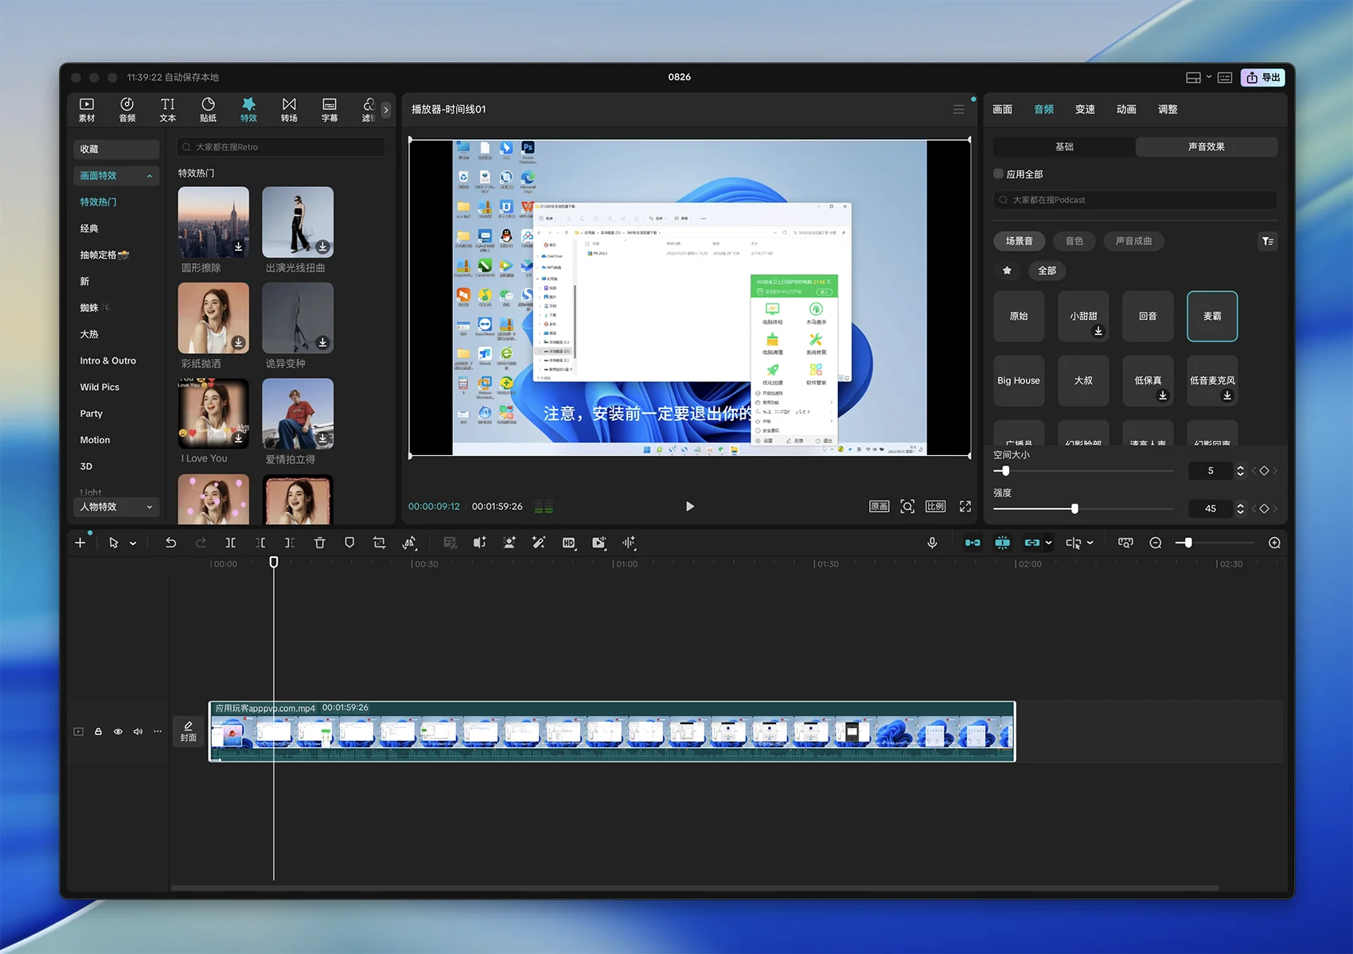The image size is (1353, 954).
Task: Open the 素材 media panel
Action: tap(87, 110)
